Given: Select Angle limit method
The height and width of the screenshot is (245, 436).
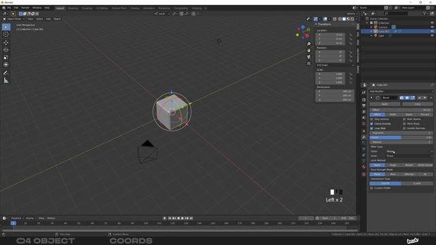Looking at the screenshot, I should (x=393, y=165).
